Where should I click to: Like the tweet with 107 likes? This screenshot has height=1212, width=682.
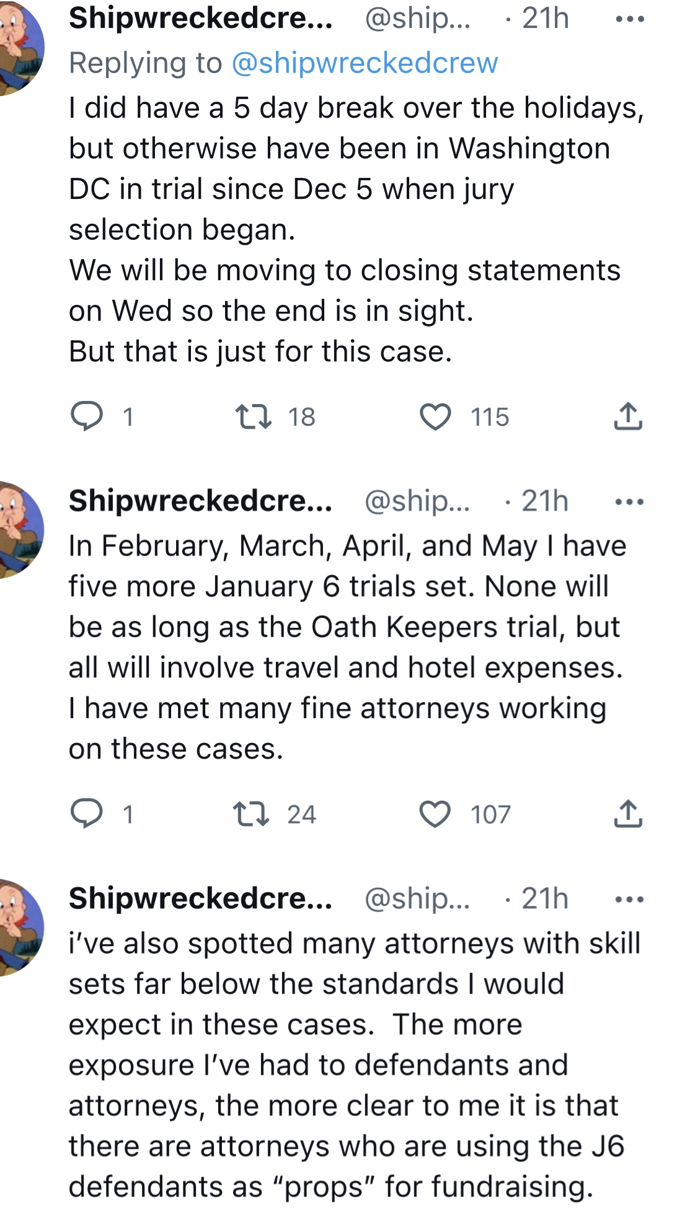pos(435,814)
